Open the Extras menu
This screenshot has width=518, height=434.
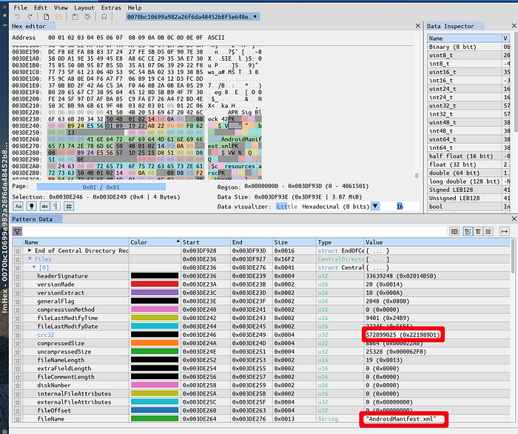tap(111, 7)
